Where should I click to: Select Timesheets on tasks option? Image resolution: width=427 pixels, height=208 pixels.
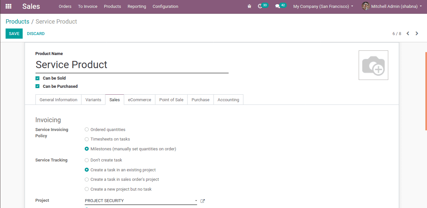point(87,139)
